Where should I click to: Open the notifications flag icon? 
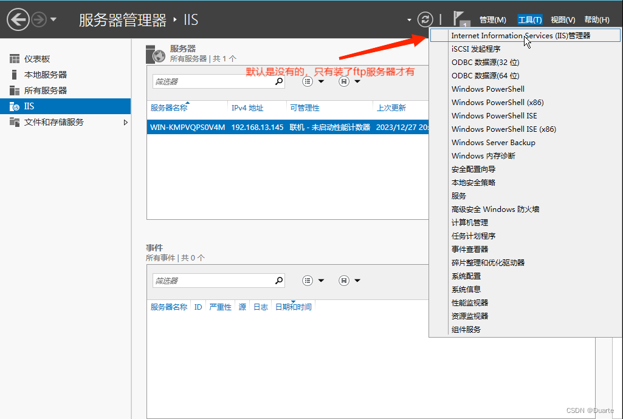(x=461, y=19)
